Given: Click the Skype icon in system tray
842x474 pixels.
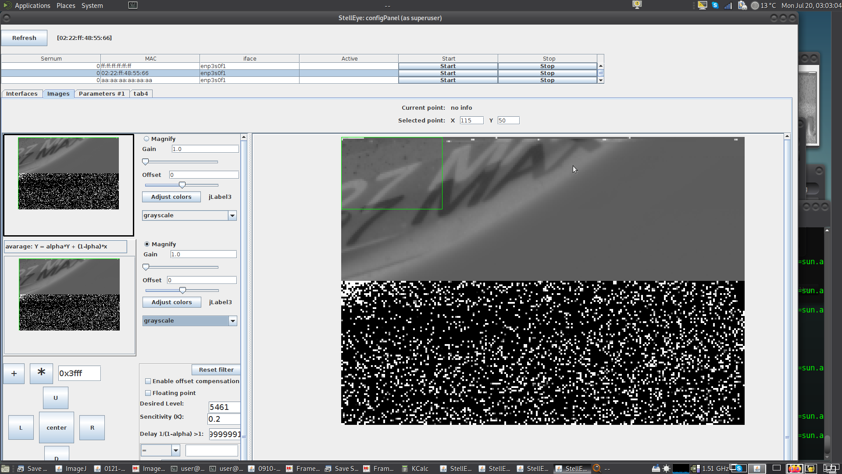Looking at the screenshot, I should (x=715, y=5).
